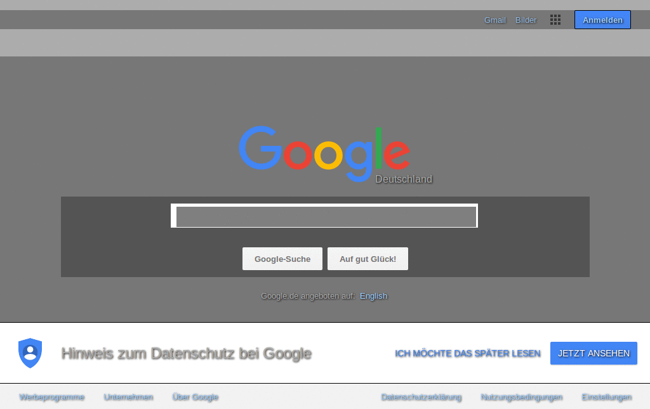This screenshot has height=409, width=650.
Task: Focus the Google search input field
Action: (324, 216)
